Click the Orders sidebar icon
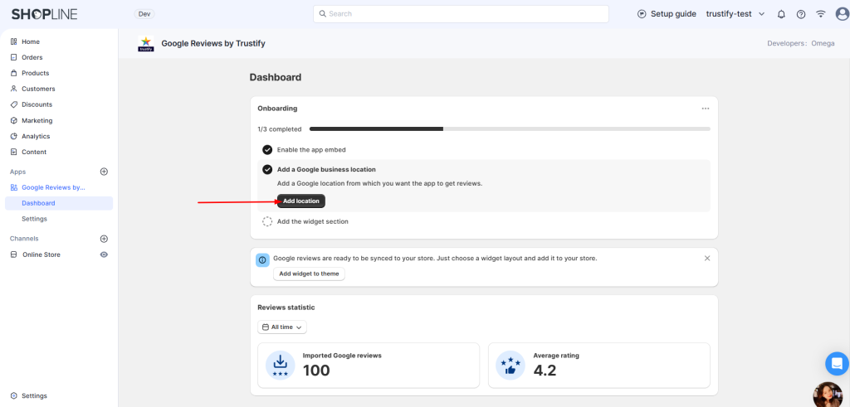 14,57
